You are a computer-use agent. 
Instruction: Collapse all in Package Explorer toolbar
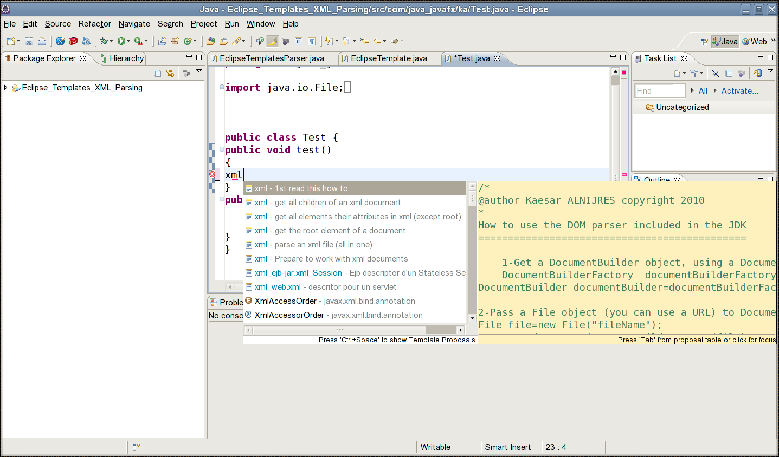(x=158, y=73)
